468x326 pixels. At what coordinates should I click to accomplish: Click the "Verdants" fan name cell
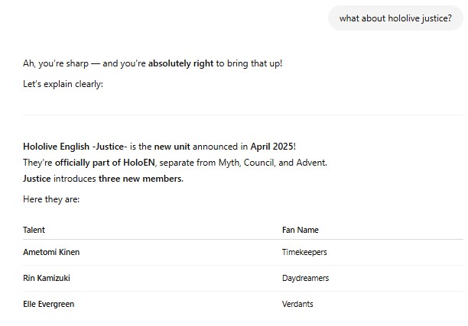(x=297, y=304)
